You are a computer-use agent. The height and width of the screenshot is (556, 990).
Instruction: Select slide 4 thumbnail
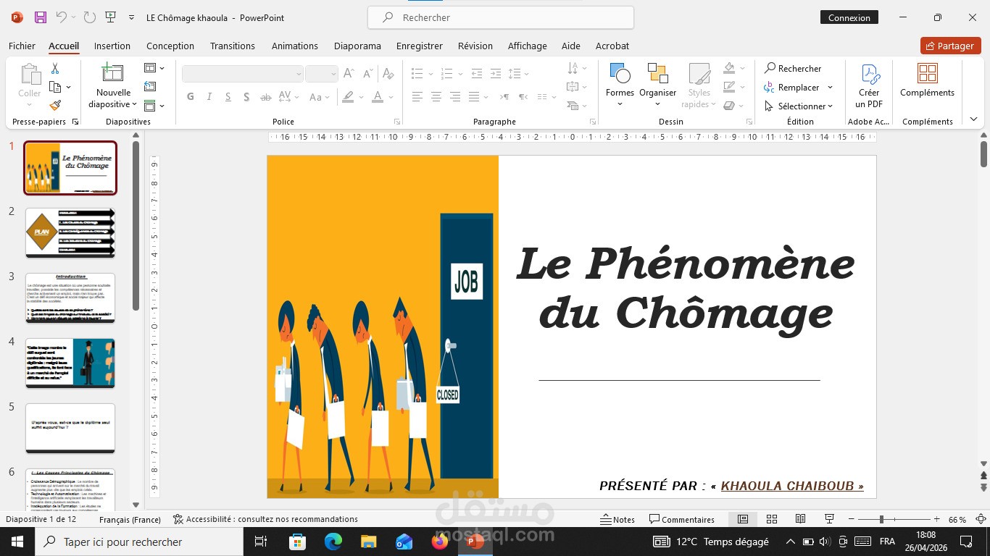pos(70,363)
